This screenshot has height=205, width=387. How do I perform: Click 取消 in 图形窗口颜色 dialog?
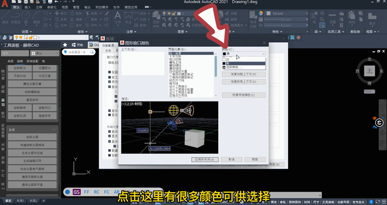point(231,160)
